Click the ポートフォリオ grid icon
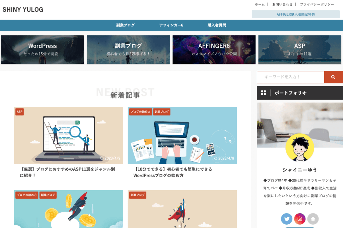 (264, 93)
